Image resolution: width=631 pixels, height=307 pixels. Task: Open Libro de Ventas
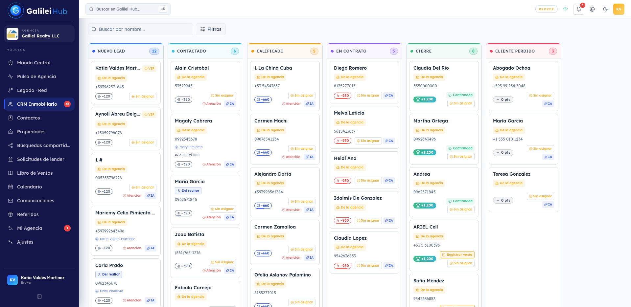click(39, 173)
